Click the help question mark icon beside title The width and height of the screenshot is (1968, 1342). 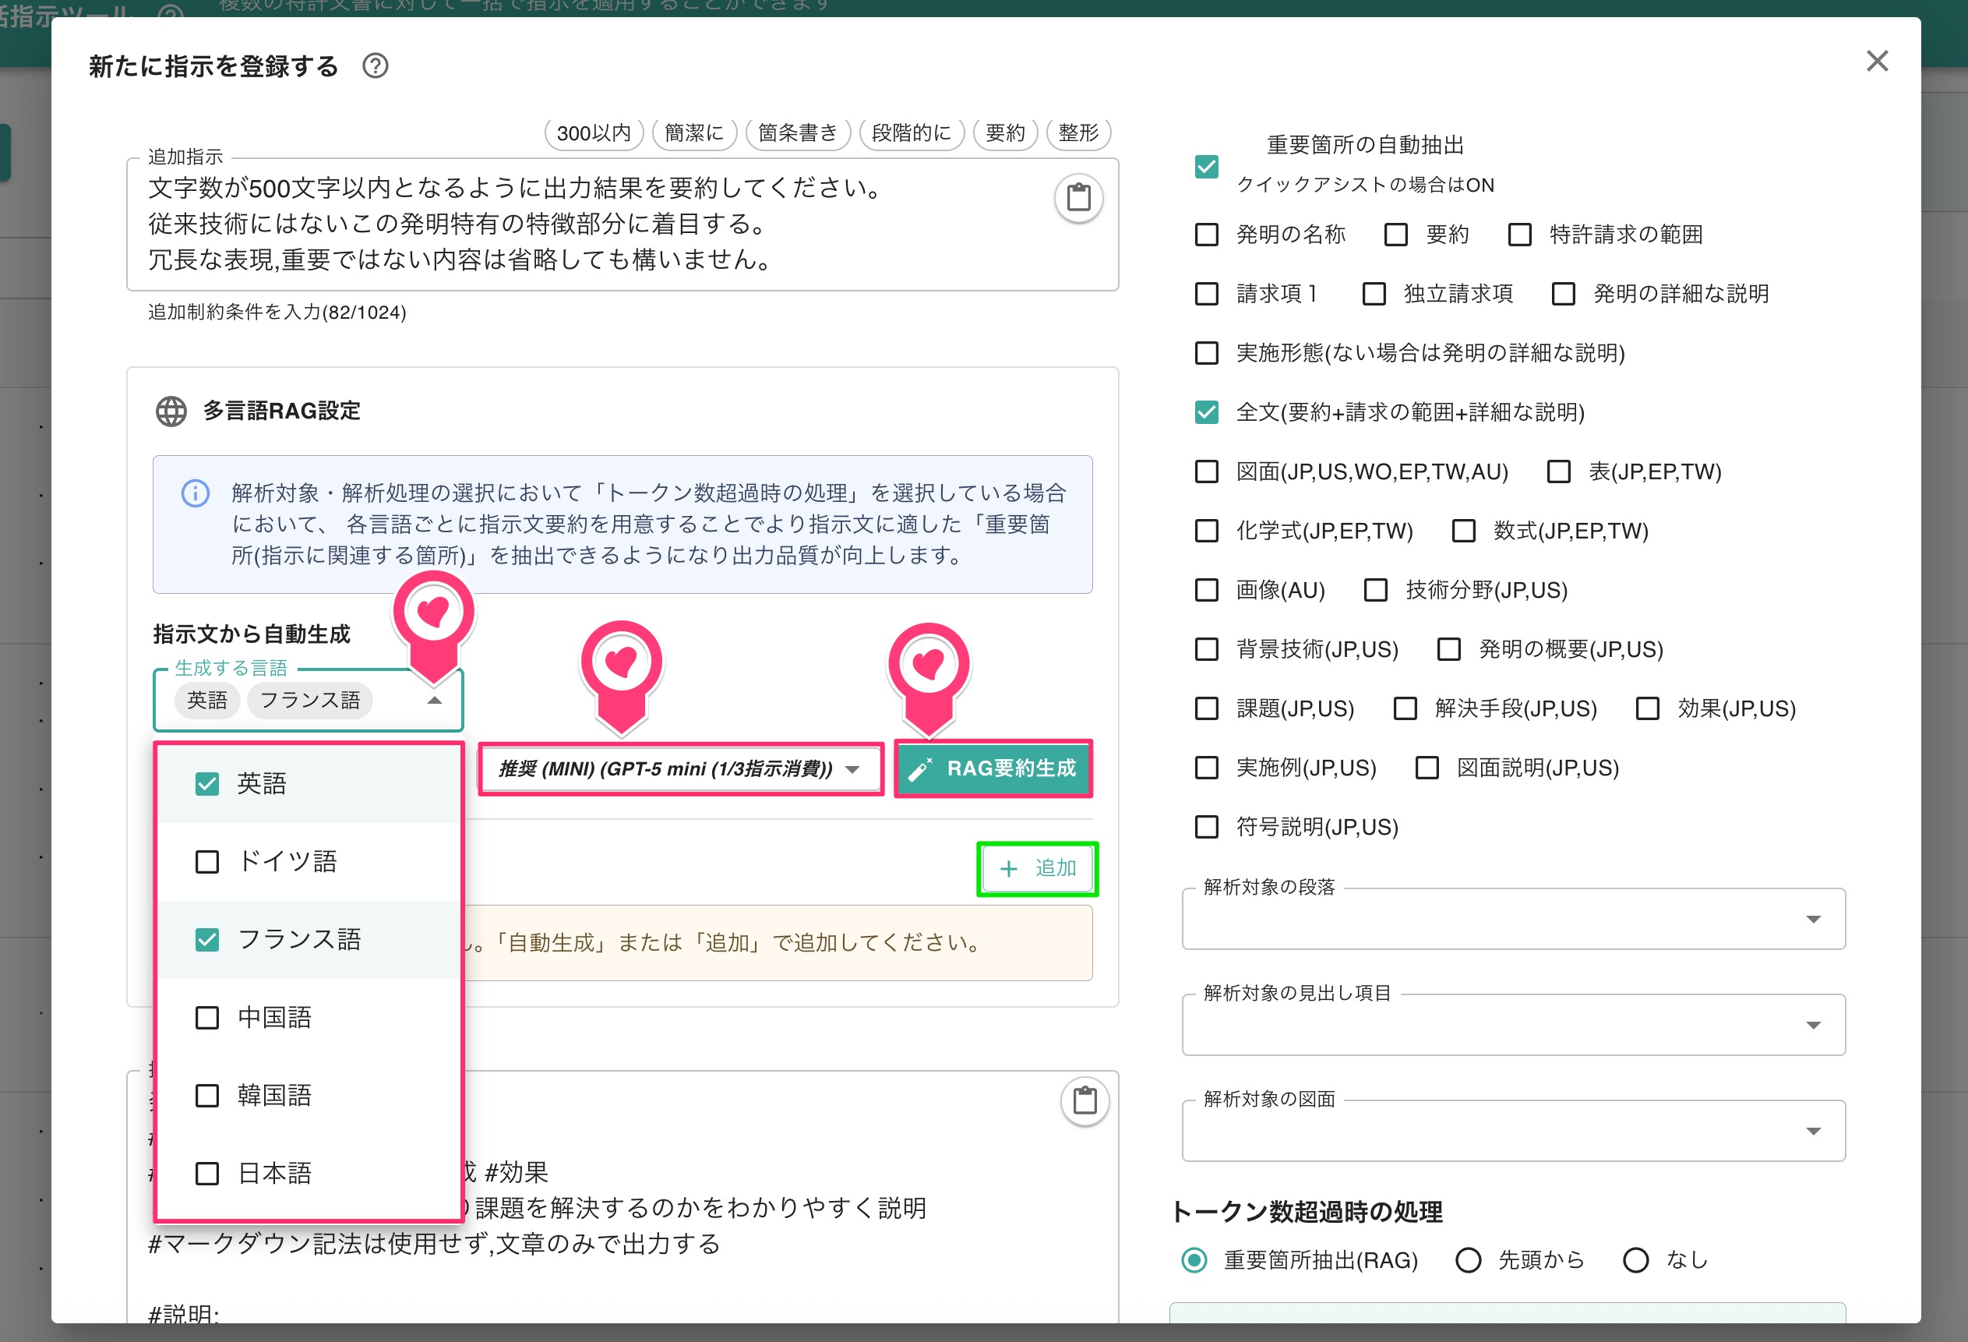[x=376, y=65]
